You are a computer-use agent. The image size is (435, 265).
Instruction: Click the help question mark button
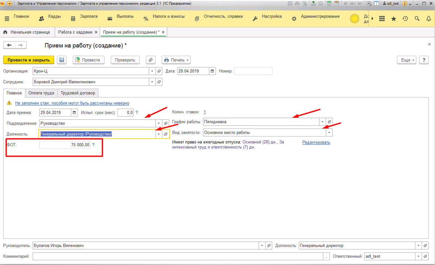423,60
